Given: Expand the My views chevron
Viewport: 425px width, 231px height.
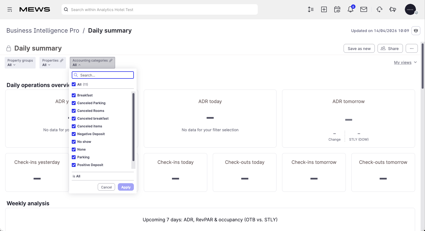Looking at the screenshot, I should (x=415, y=62).
